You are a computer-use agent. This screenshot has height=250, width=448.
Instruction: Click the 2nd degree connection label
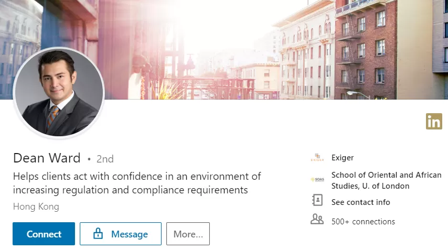105,159
